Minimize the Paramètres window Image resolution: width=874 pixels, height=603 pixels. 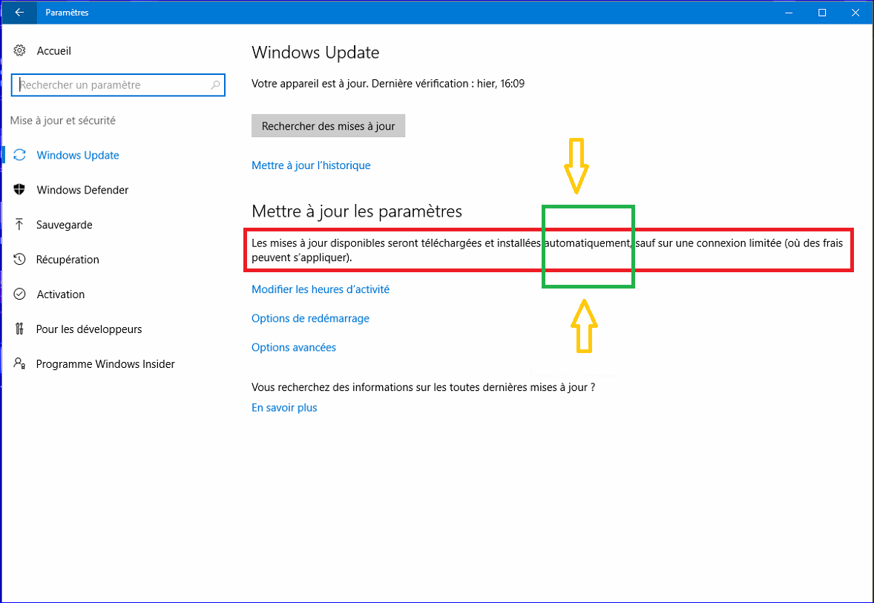(x=789, y=13)
